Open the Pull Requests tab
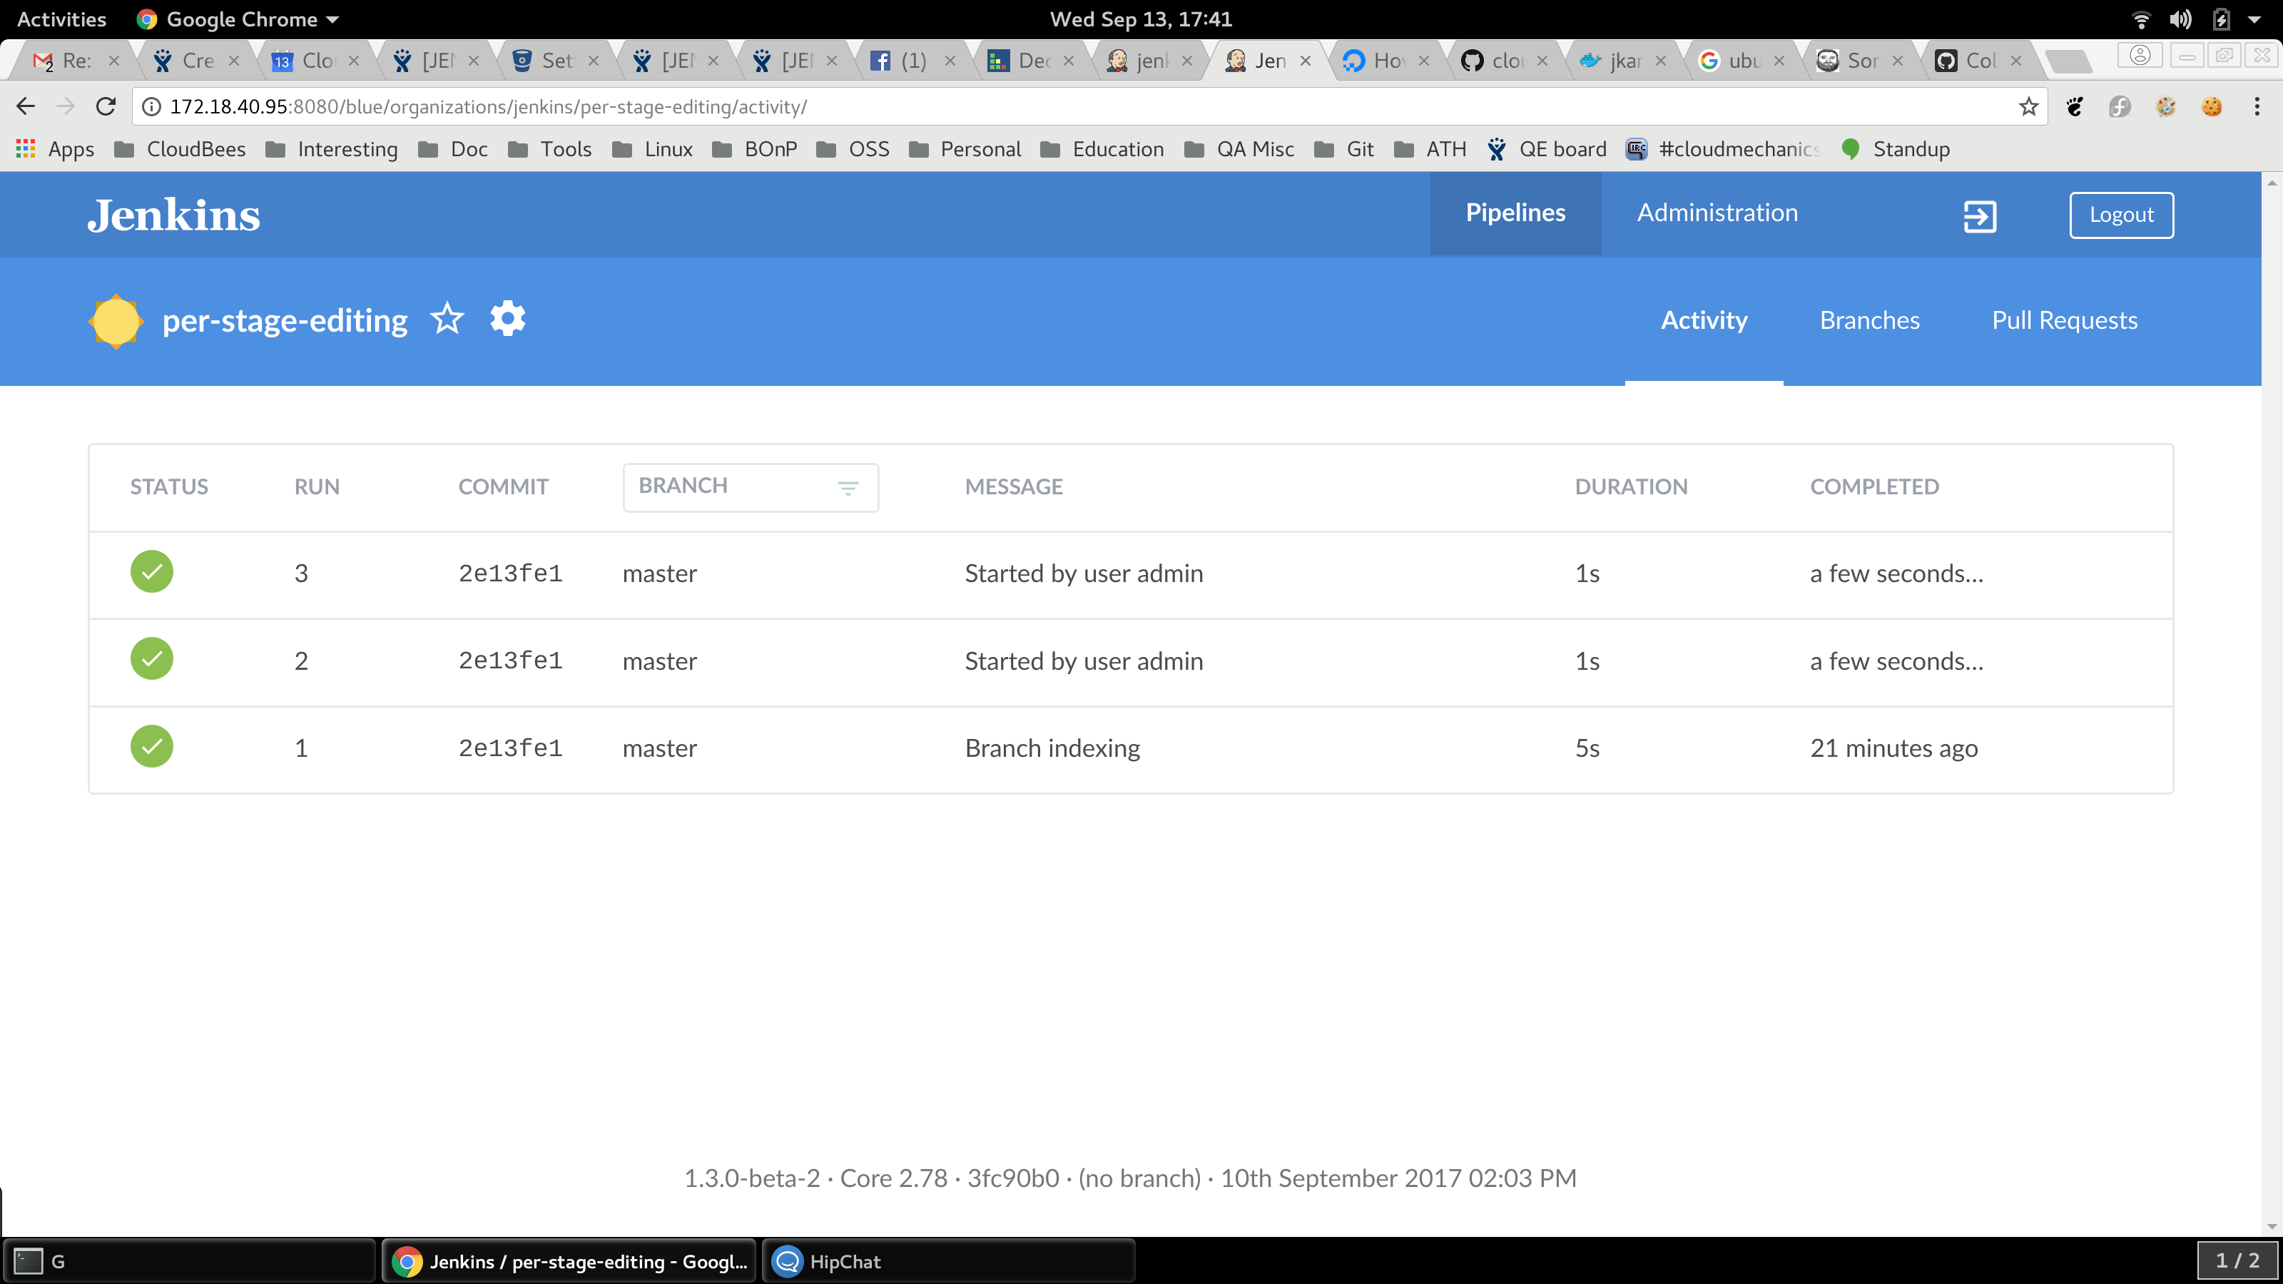Image resolution: width=2283 pixels, height=1284 pixels. 2064,321
